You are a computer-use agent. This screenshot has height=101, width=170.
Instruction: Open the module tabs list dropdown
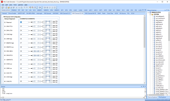coord(146,10)
